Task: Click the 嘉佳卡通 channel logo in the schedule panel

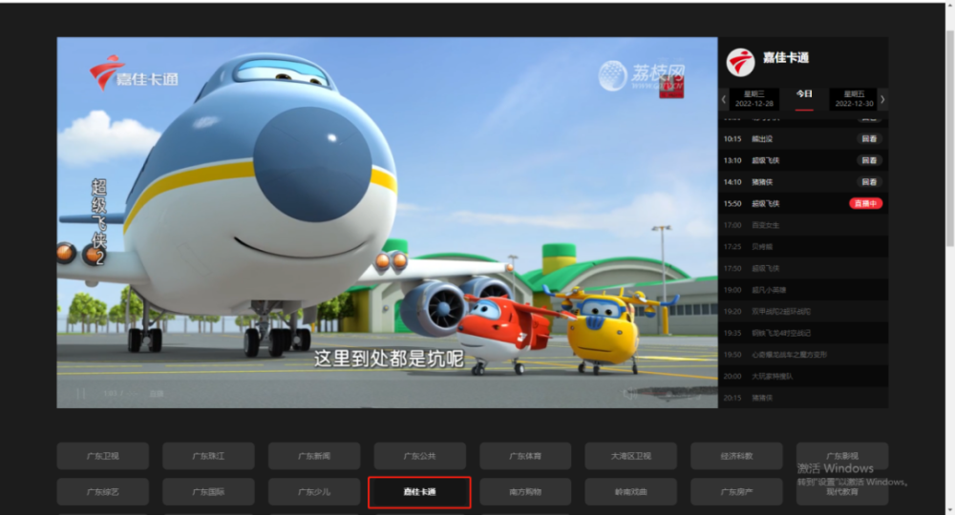Action: pos(741,62)
